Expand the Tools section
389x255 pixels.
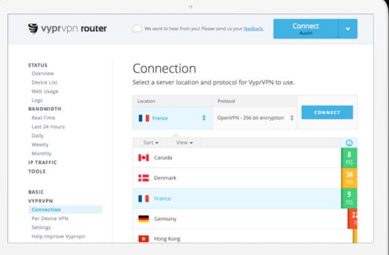point(37,171)
